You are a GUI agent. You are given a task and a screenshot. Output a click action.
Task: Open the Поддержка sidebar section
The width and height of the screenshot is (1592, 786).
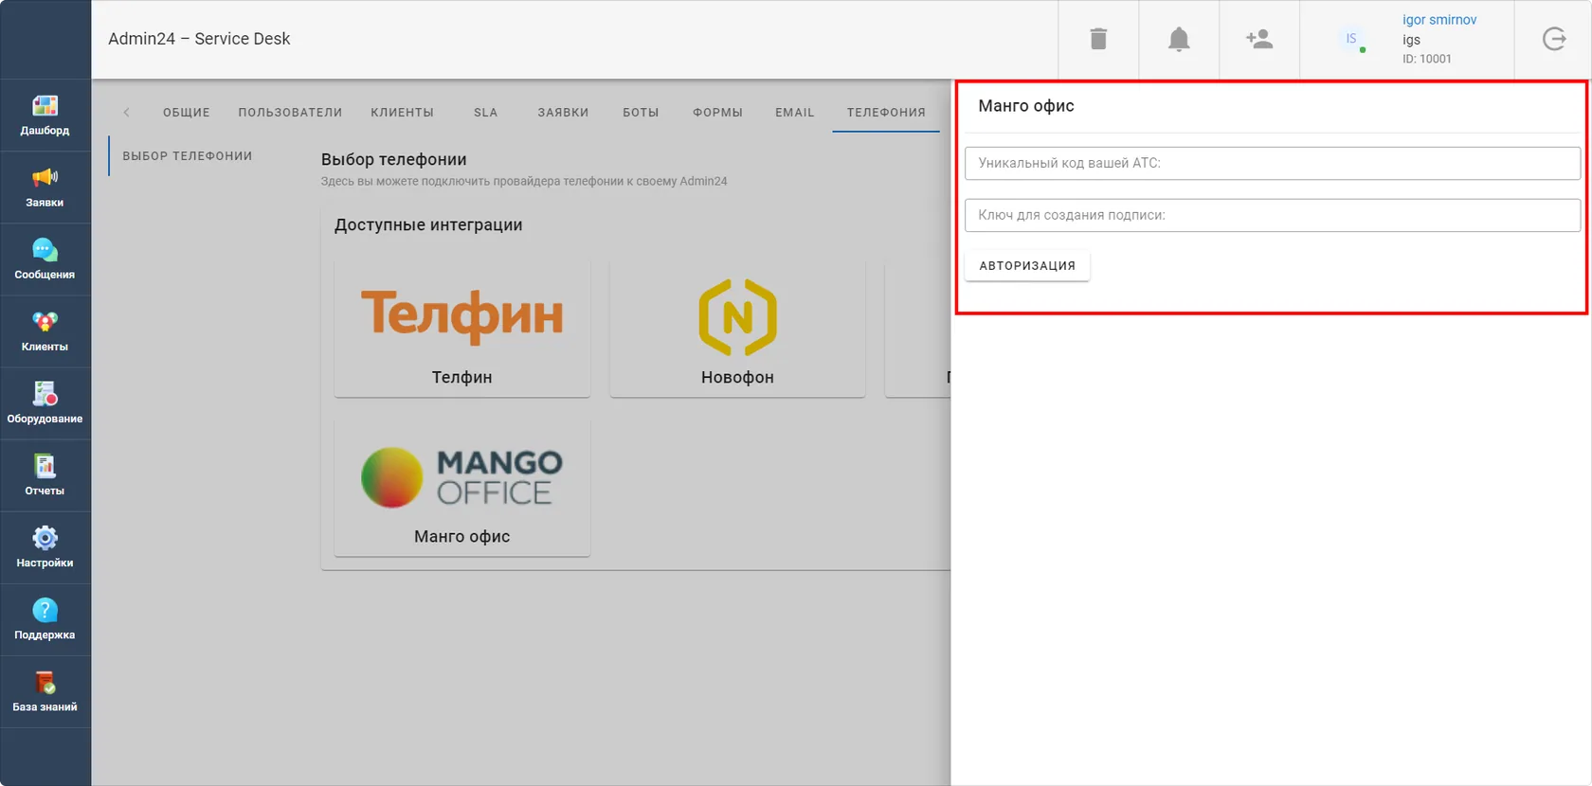(45, 619)
